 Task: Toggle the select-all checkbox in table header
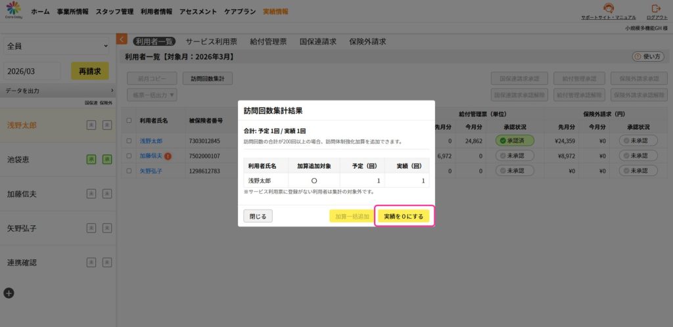coord(129,121)
